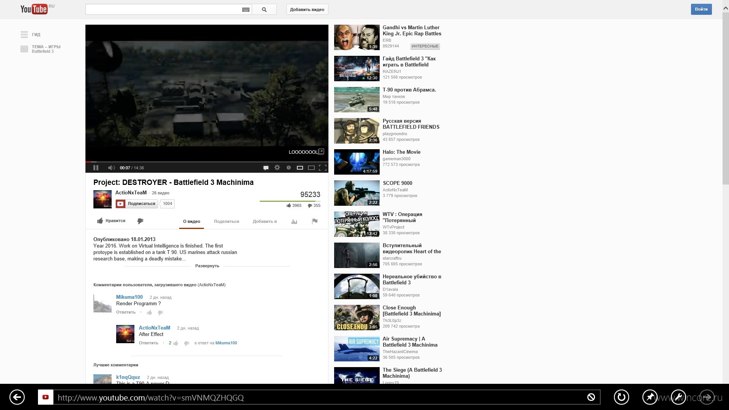Click the Добавить видео button
This screenshot has height=410, width=729.
pos(307,9)
